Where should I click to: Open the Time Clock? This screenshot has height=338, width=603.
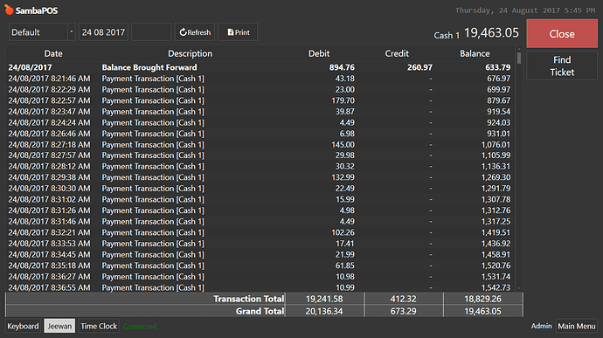point(99,326)
